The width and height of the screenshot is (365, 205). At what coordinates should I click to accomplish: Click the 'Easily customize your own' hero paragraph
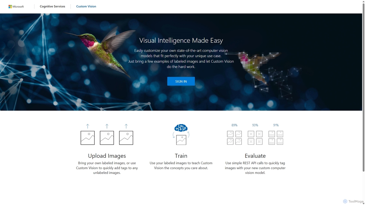pyautogui.click(x=181, y=59)
